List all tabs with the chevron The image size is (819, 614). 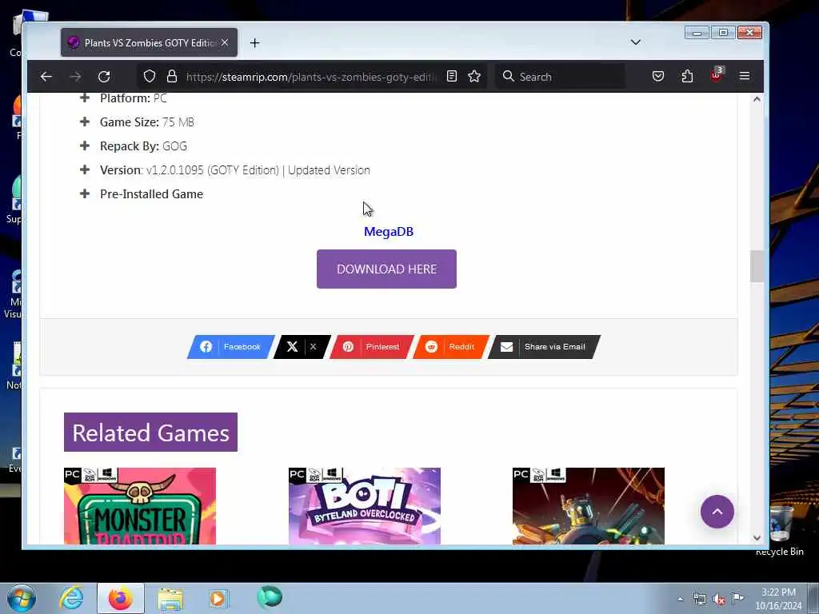click(x=636, y=42)
